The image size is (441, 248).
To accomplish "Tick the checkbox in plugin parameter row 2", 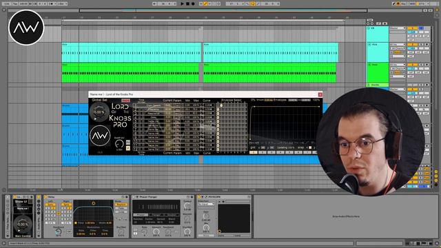I will pos(202,109).
